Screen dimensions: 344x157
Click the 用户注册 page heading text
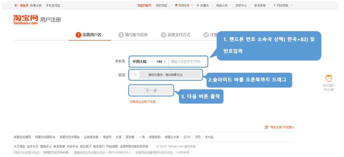(51, 20)
